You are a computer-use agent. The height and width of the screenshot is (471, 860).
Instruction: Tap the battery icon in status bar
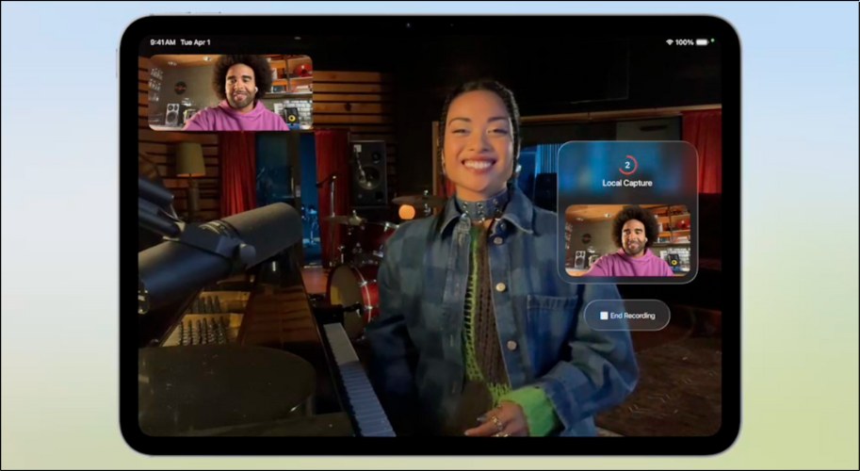tap(701, 42)
